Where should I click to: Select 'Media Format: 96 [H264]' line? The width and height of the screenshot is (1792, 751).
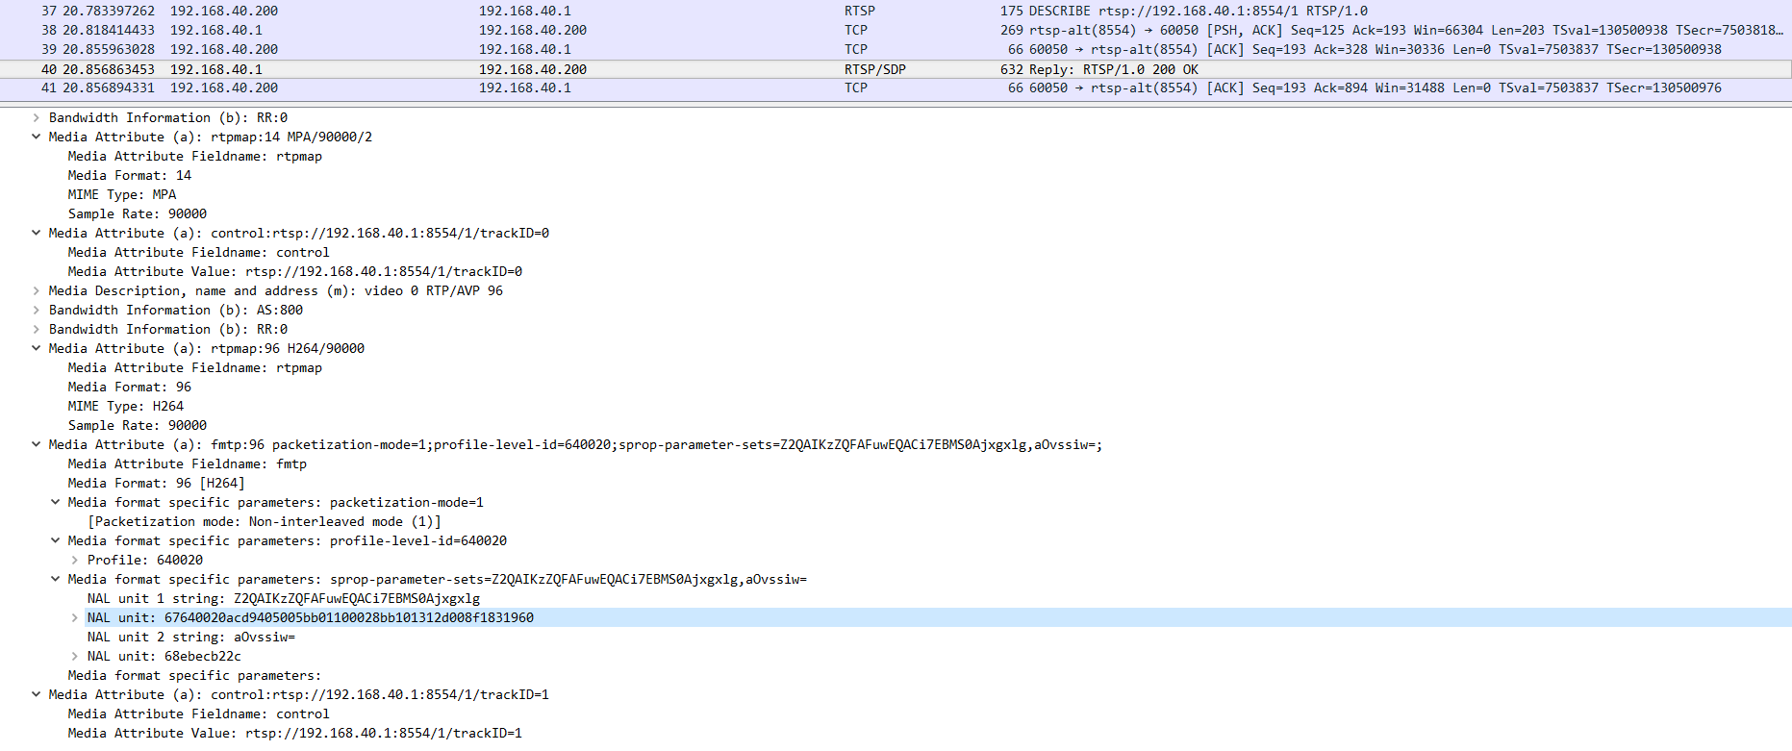pos(157,483)
